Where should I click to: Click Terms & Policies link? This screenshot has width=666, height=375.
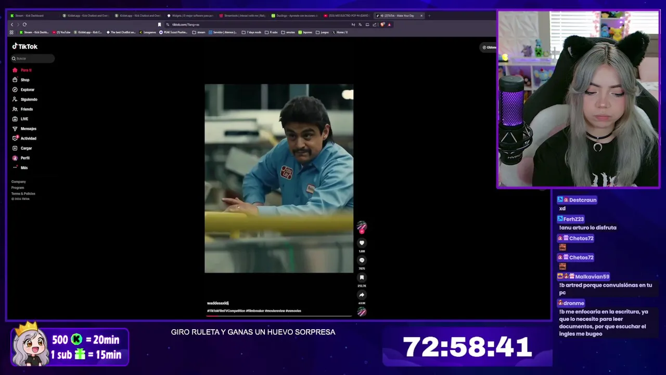pyautogui.click(x=23, y=193)
